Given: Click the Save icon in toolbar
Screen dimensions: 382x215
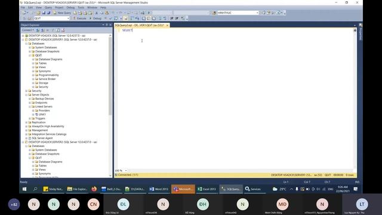Looking at the screenshot, I should (x=44, y=13).
